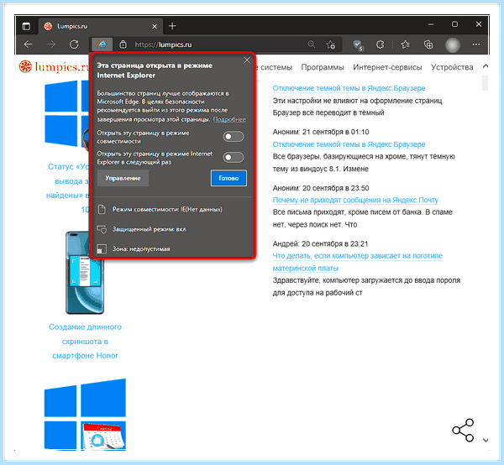The width and height of the screenshot is (504, 465).
Task: Open the Extensions puzzle icon
Action: [381, 44]
